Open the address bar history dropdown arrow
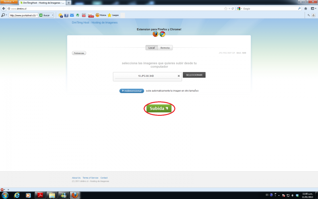 tap(229, 8)
